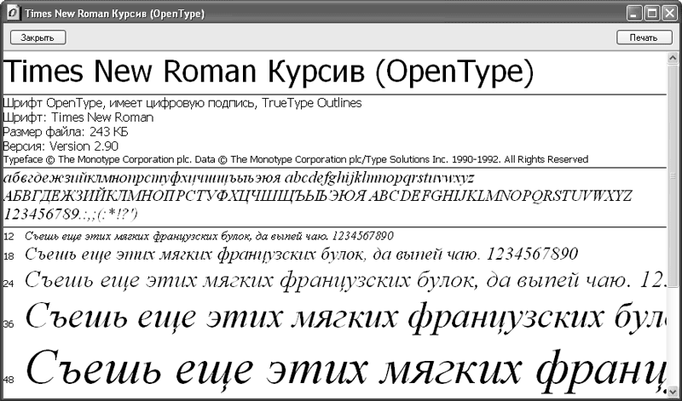Click the 48 point size label
The height and width of the screenshot is (401, 682).
pyautogui.click(x=9, y=379)
